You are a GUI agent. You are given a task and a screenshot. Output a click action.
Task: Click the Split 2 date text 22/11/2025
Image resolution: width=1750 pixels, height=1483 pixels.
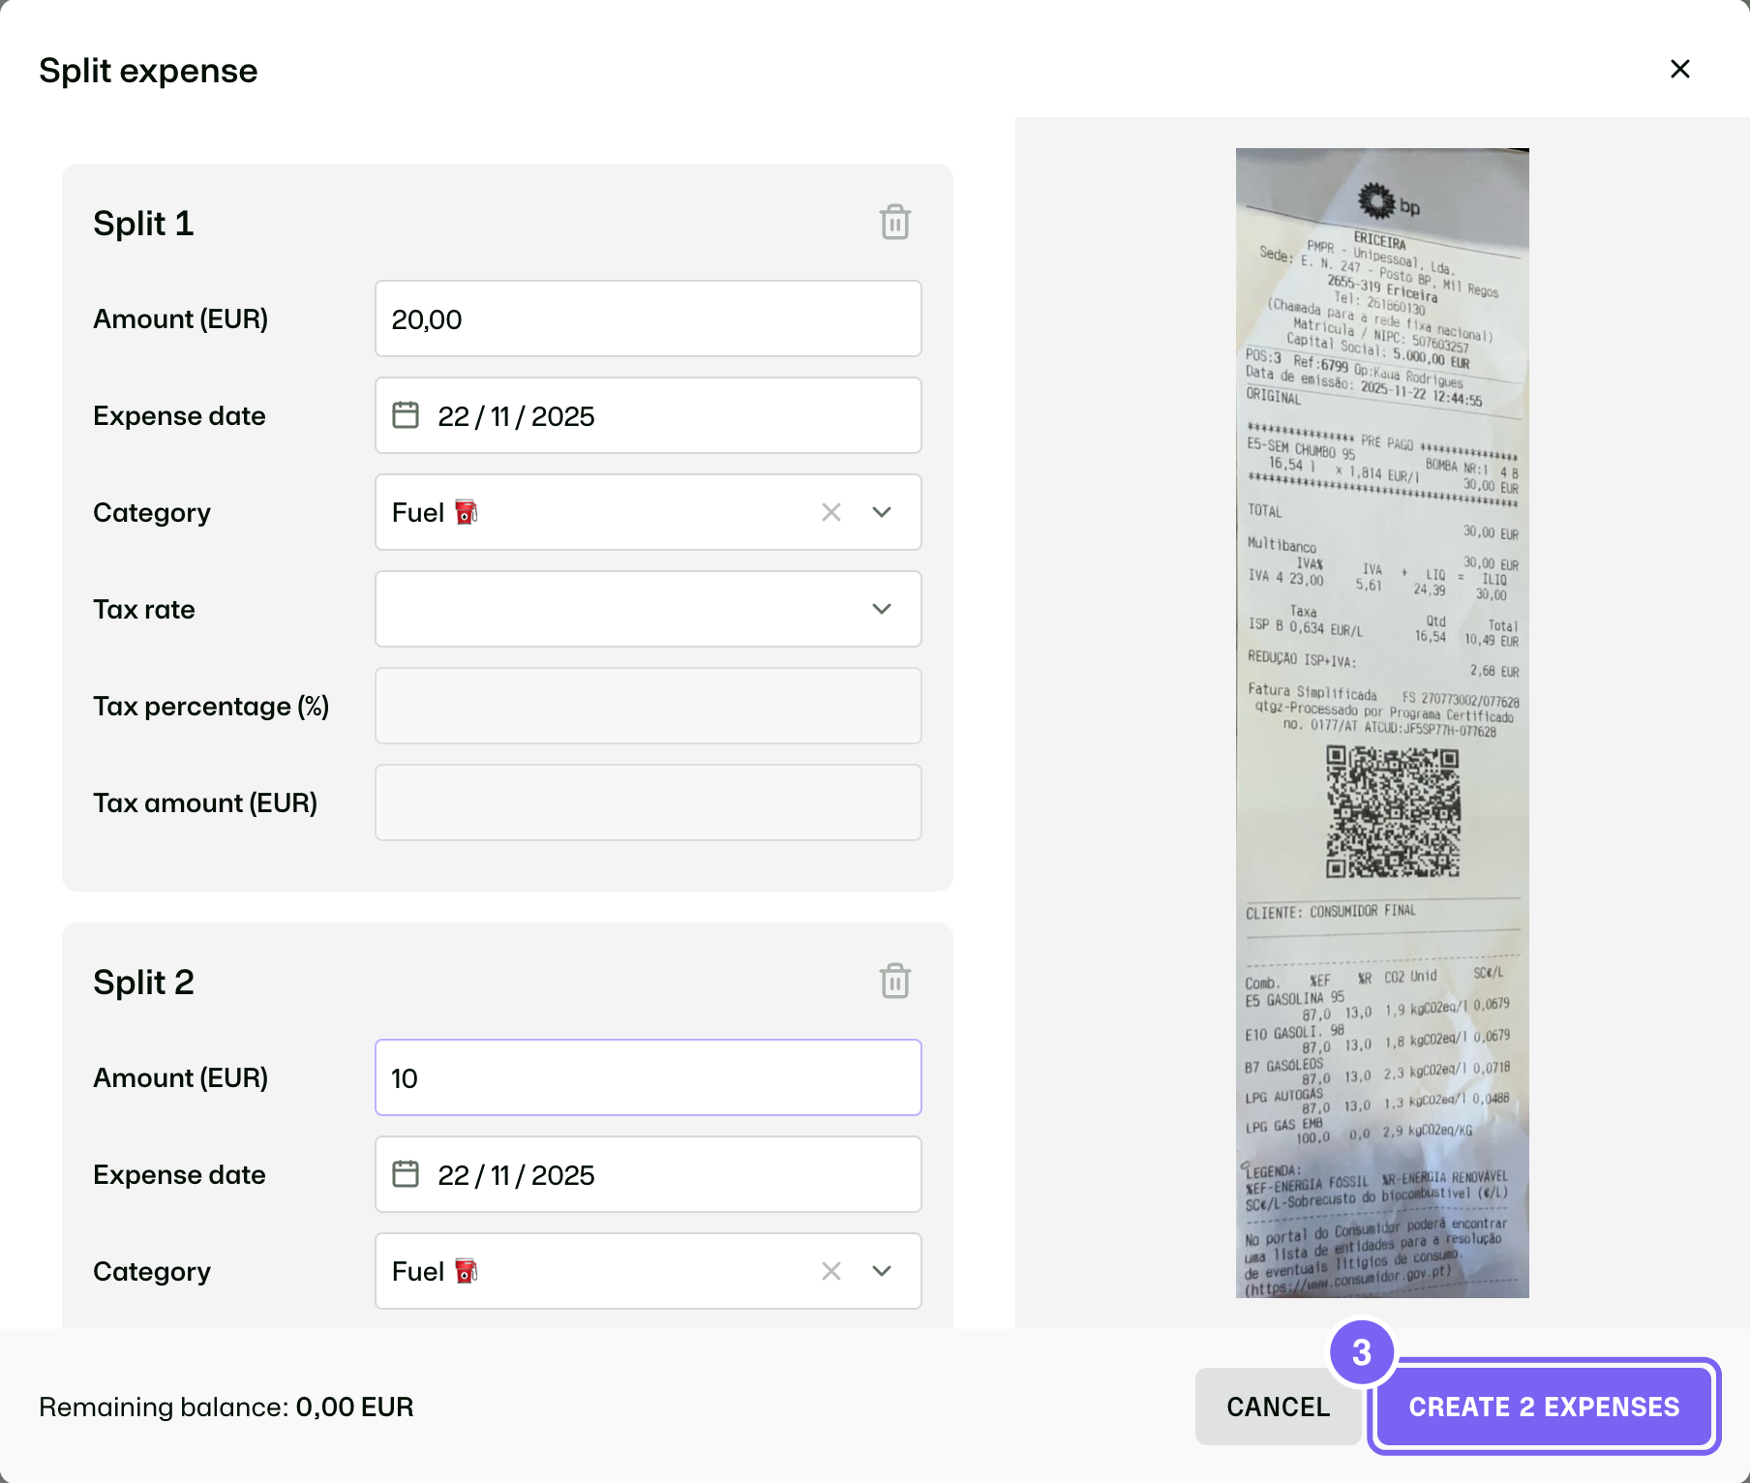click(x=516, y=1175)
